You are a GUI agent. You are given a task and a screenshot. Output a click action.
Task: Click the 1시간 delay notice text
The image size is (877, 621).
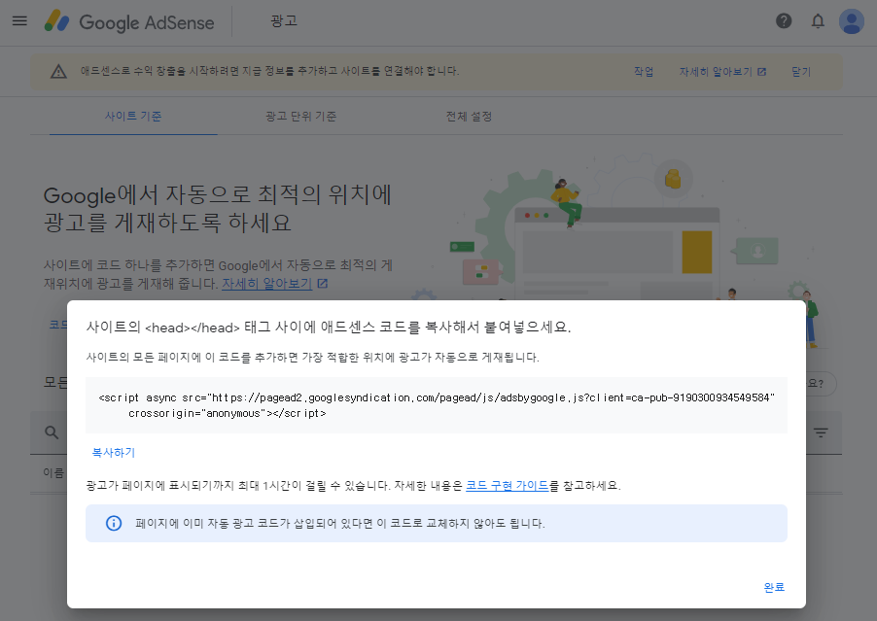pos(353,485)
